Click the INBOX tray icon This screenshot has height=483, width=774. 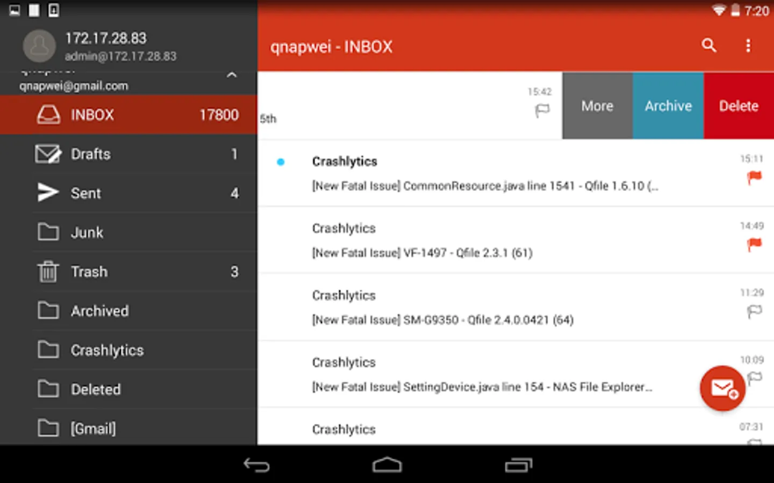48,114
